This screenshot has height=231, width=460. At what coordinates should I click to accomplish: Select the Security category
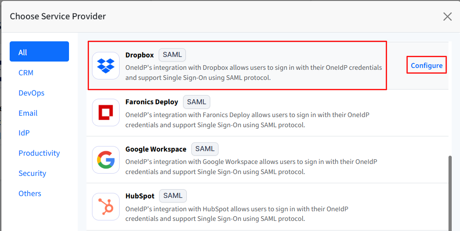coord(32,173)
